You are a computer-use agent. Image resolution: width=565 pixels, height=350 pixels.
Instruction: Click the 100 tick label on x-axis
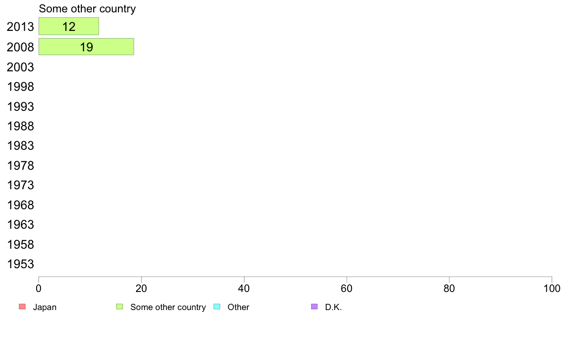coord(552,288)
